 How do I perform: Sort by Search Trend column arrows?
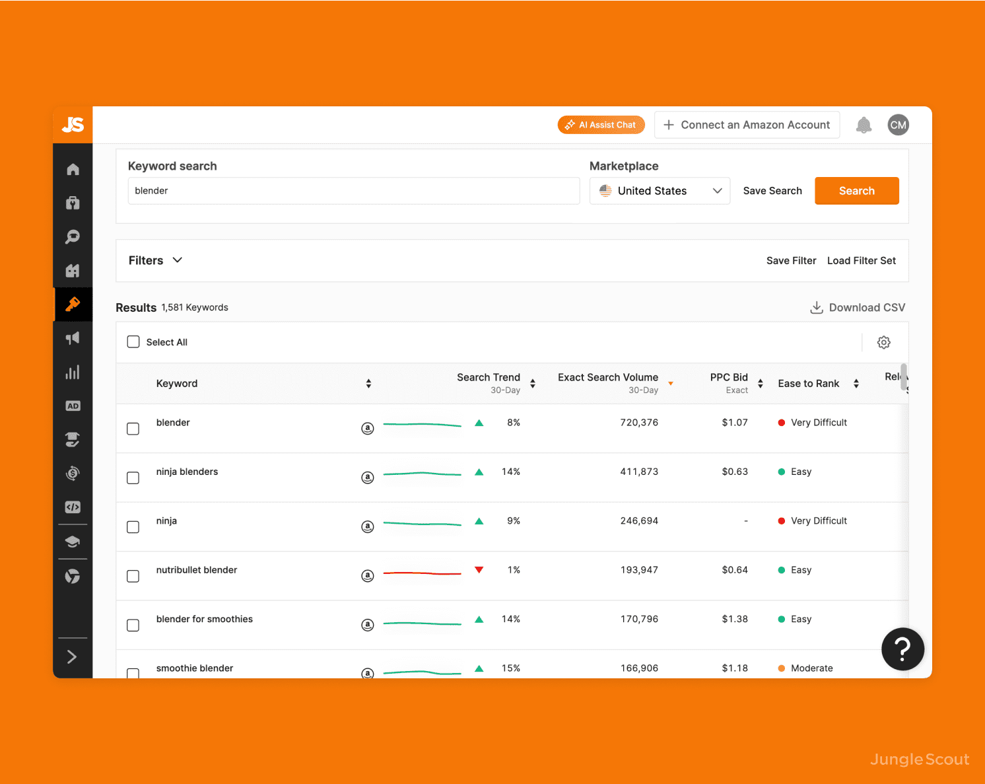click(533, 384)
